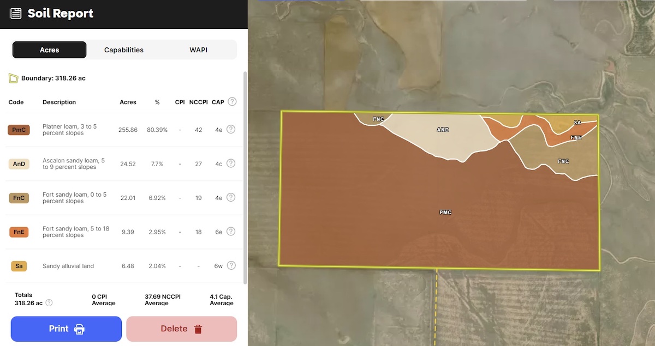Open help icon for FnE row
The height and width of the screenshot is (346, 655).
coord(231,232)
